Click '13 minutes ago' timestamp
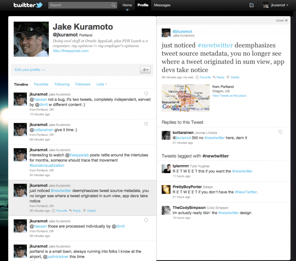The image size is (296, 261). pos(40,114)
